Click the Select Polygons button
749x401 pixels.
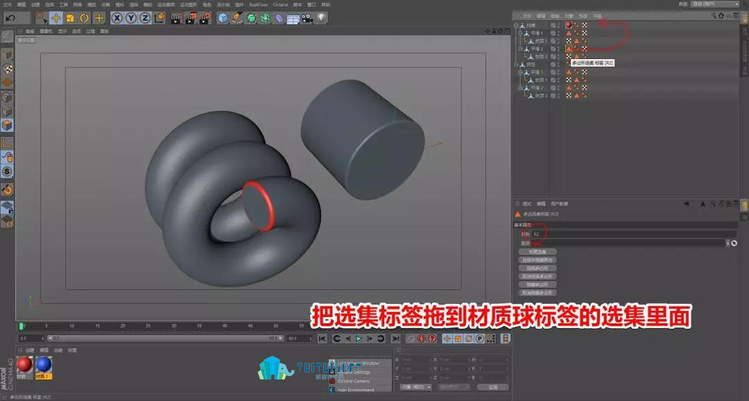537,268
